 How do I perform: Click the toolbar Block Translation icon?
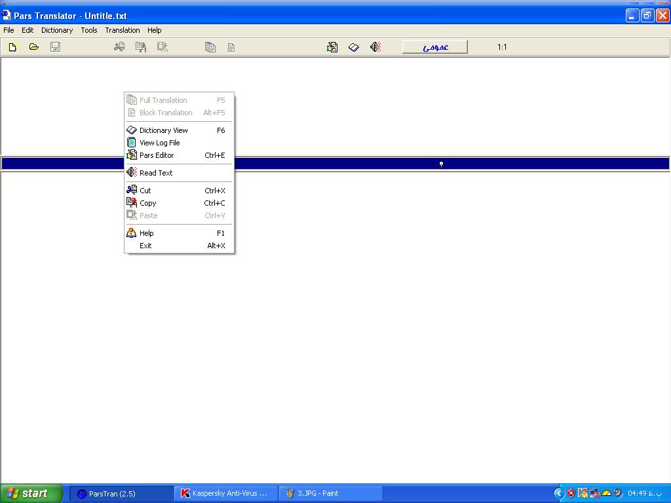pyautogui.click(x=231, y=47)
